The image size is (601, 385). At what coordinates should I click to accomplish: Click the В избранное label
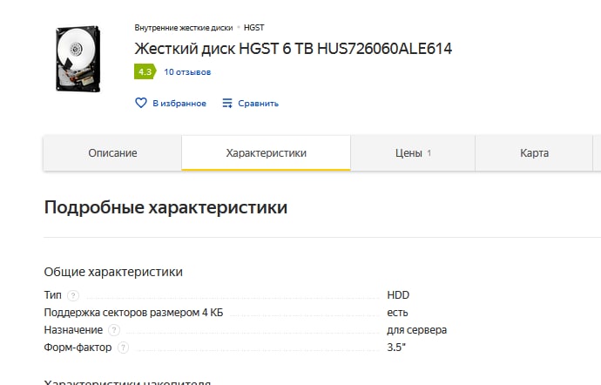[179, 104]
